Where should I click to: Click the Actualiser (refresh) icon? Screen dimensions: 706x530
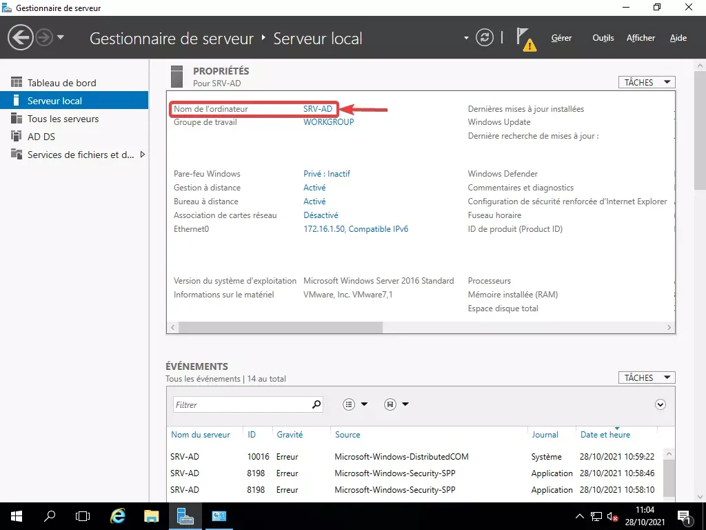click(485, 37)
